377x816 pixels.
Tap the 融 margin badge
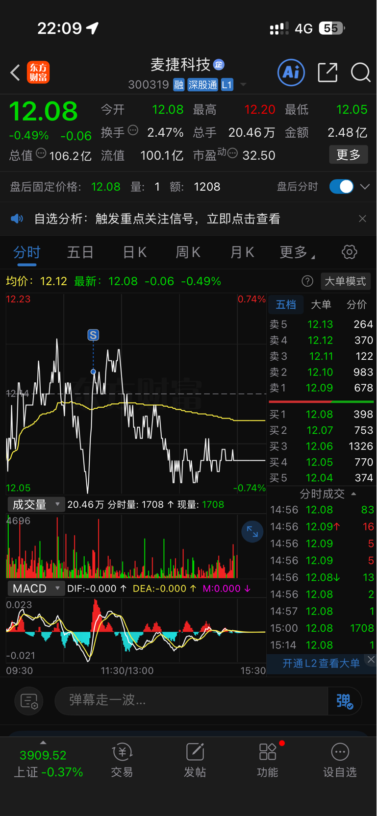[x=178, y=85]
